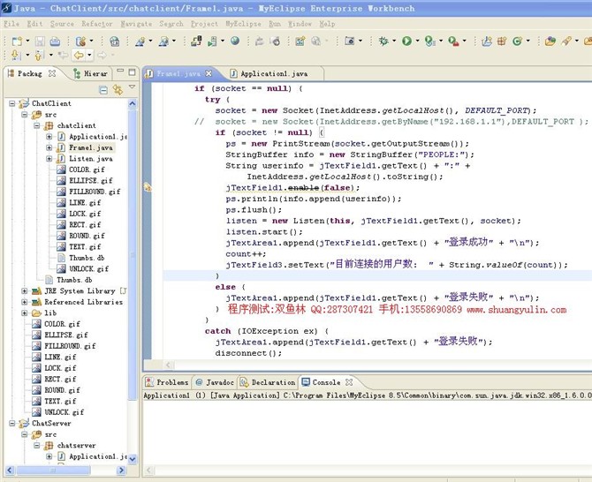Click the Previous Annotation up-arrow icon
Viewport: 592px width, 482px height.
[39, 55]
